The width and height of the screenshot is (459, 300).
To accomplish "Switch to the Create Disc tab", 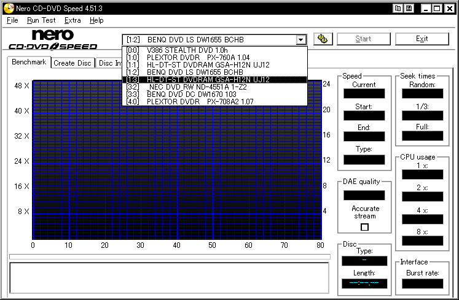I will pyautogui.click(x=73, y=63).
